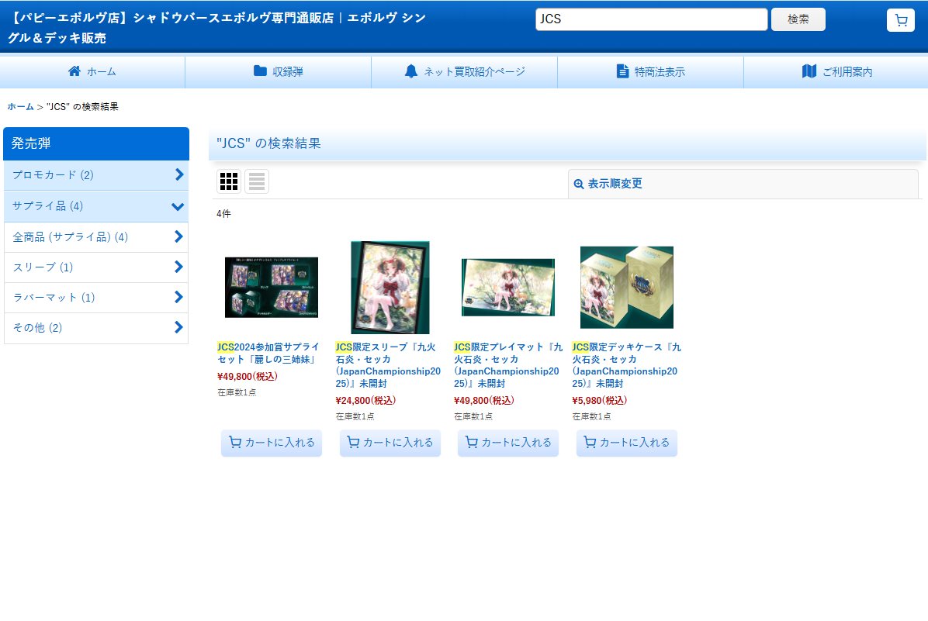The height and width of the screenshot is (621, 928).
Task: Open the 表示順変更 sort options
Action: pos(615,184)
